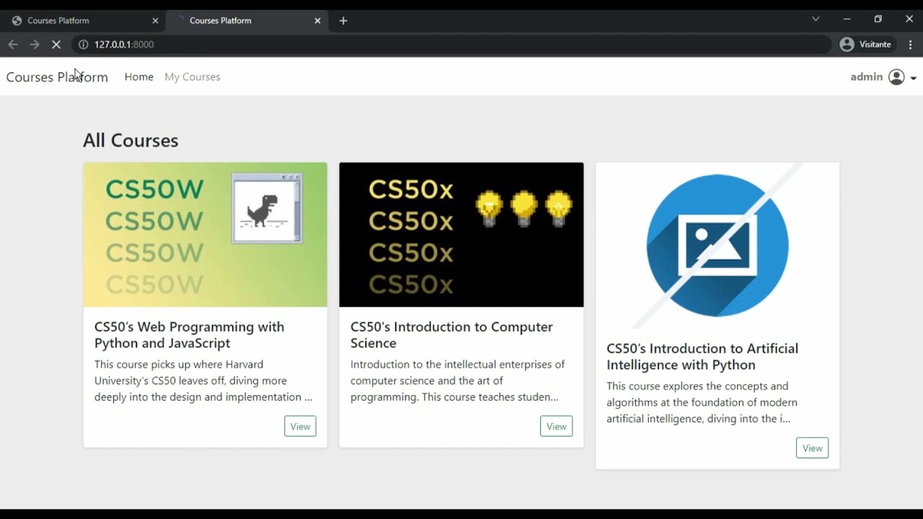Click the title CS50's Web Programming with Python
This screenshot has height=519, width=923.
pyautogui.click(x=190, y=335)
